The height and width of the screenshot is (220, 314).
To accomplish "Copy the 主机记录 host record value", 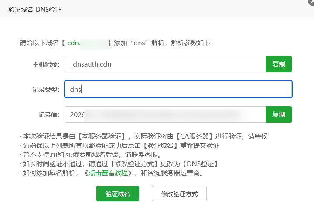I will pyautogui.click(x=278, y=64).
